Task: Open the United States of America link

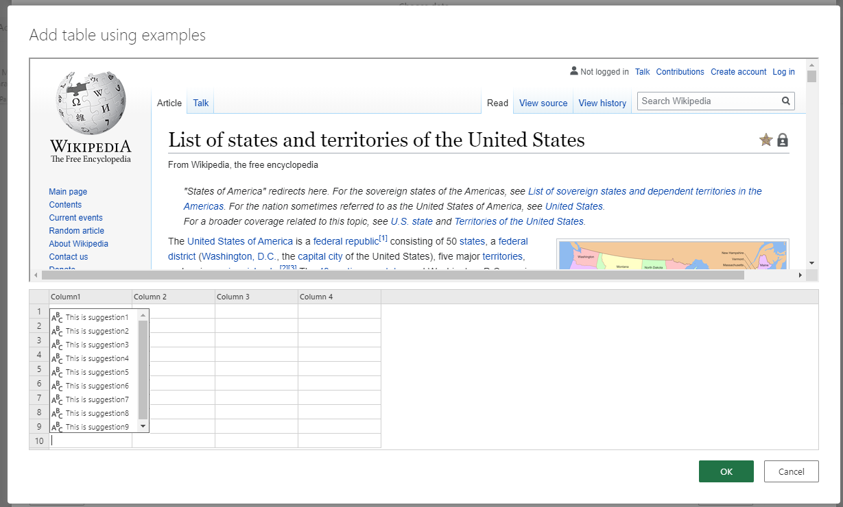Action: 239,241
